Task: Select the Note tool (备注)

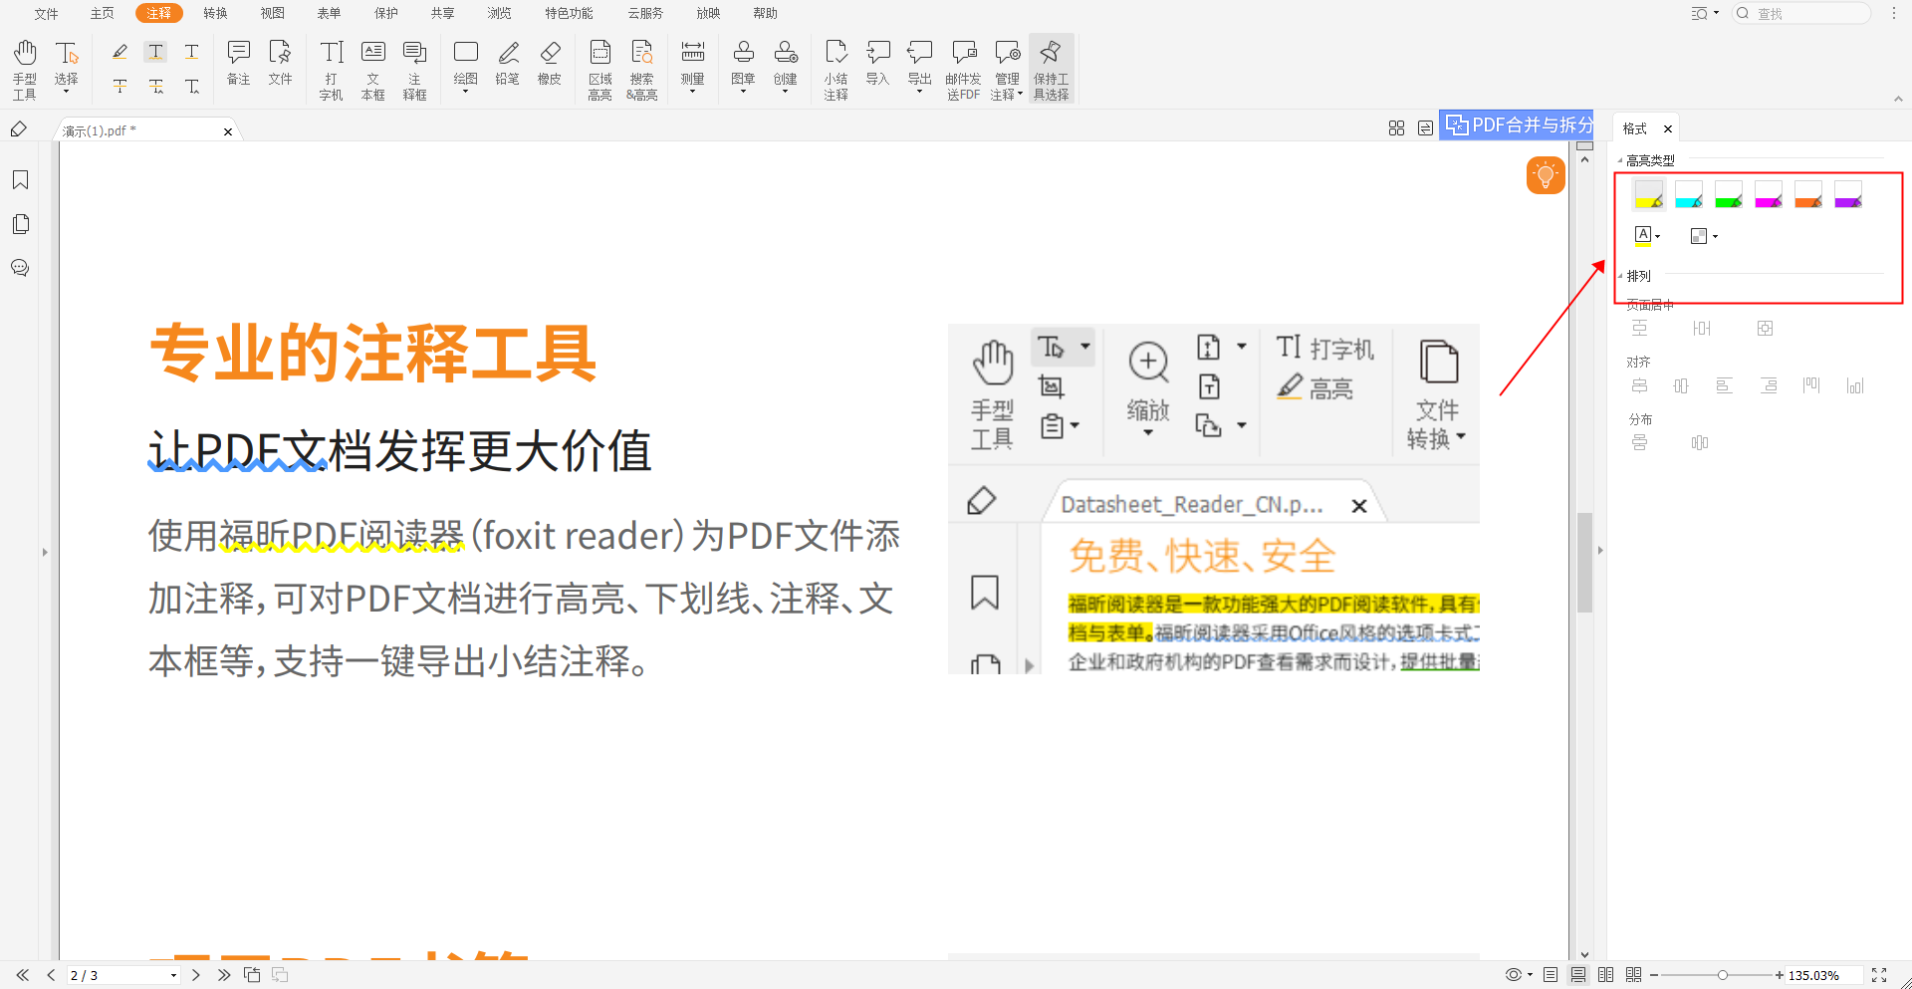Action: (238, 68)
